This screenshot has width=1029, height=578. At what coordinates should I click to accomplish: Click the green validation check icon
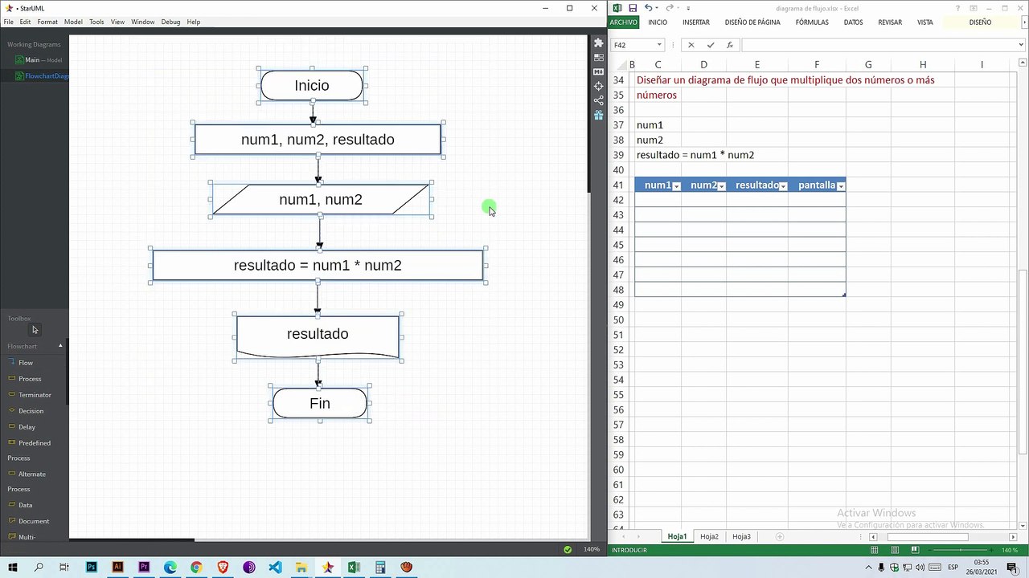568,550
